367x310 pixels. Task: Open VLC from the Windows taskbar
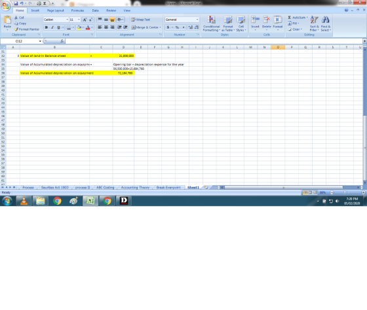pos(24,201)
